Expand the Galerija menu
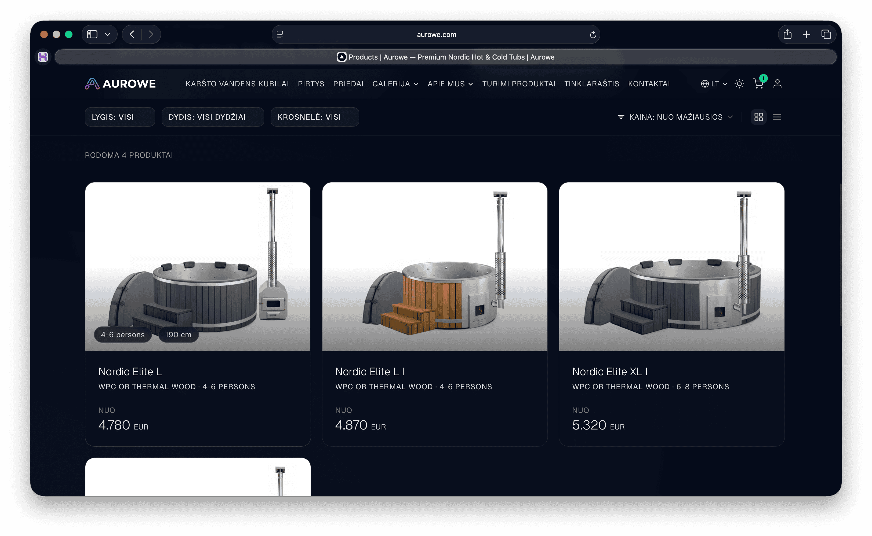This screenshot has width=872, height=536. [x=395, y=84]
